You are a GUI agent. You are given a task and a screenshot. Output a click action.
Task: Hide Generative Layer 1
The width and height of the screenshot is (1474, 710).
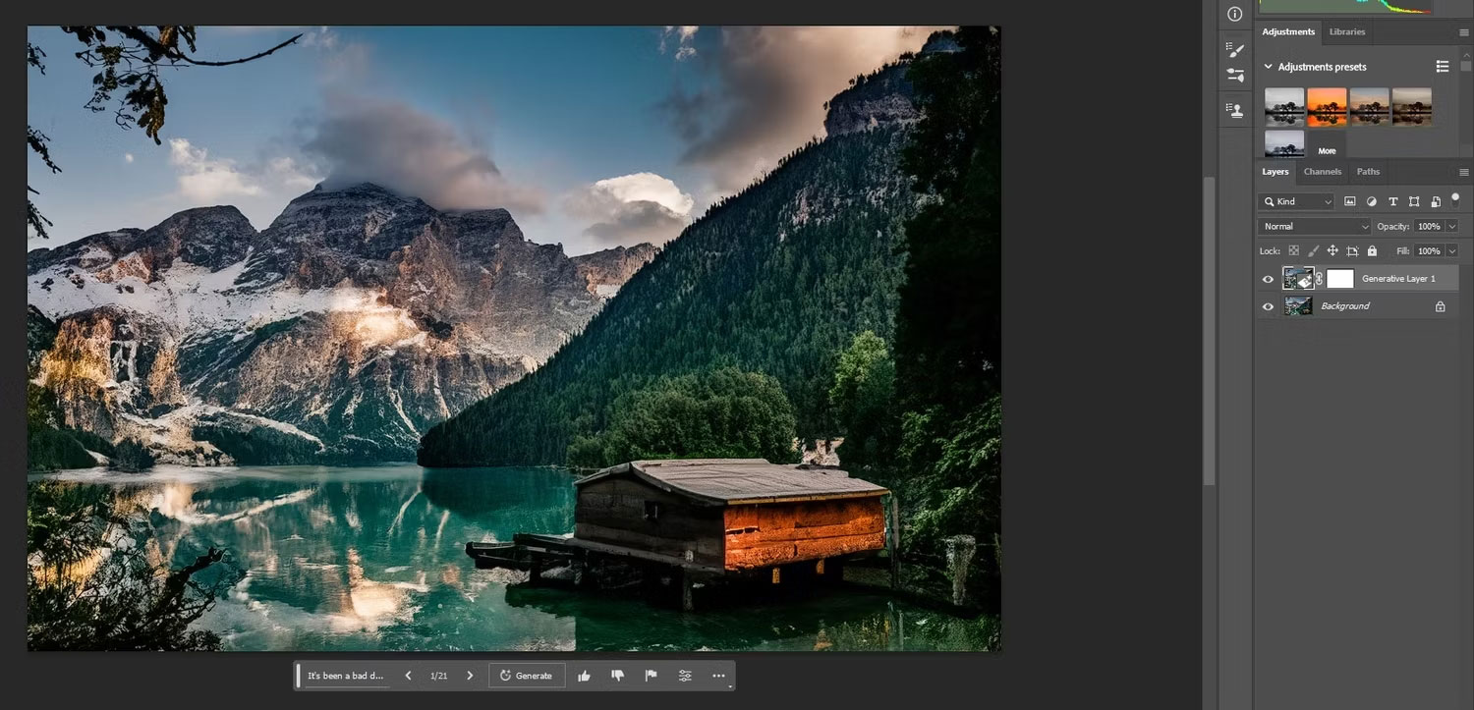pos(1268,279)
